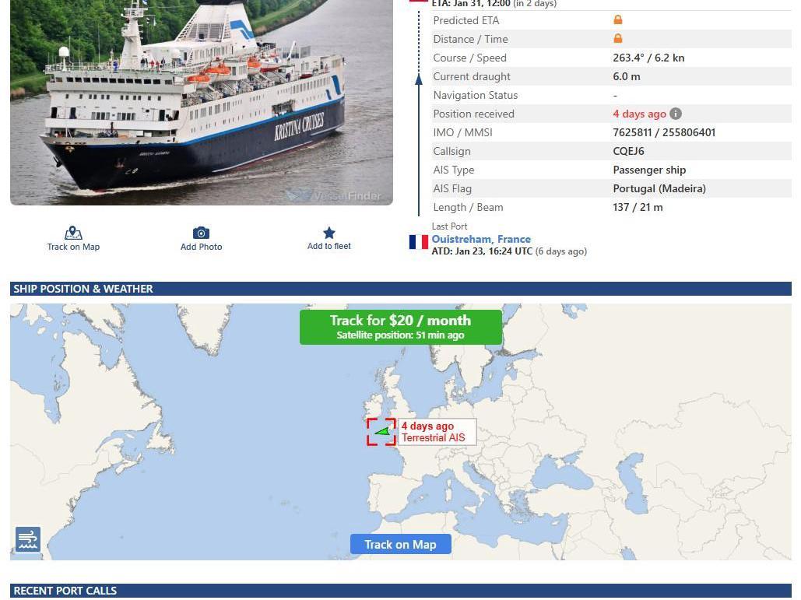Click the French flag icon
Screen dimensions: 801x600
point(418,241)
